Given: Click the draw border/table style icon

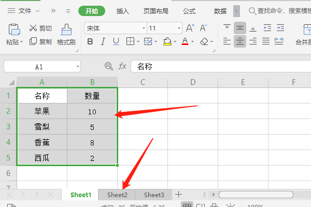Looking at the screenshot, I should point(148,41).
